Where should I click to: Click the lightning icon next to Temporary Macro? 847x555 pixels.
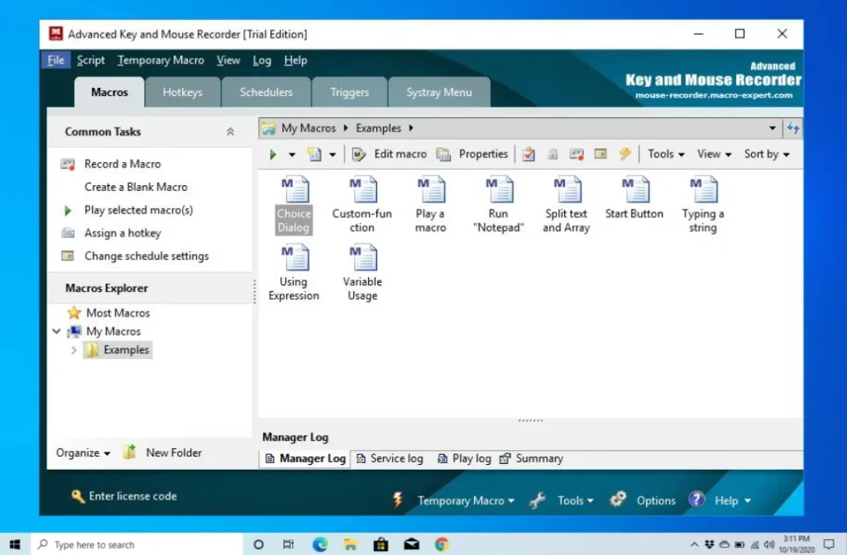[398, 500]
